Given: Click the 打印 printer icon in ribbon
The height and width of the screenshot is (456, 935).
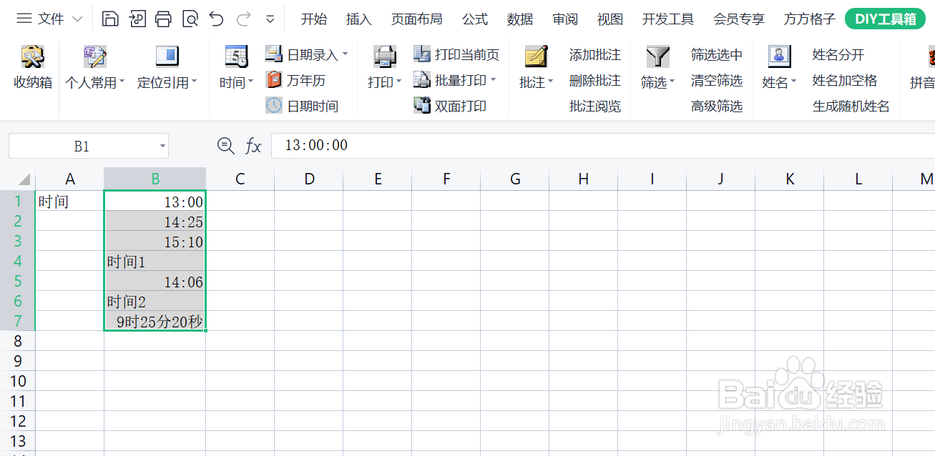Looking at the screenshot, I should 385,56.
